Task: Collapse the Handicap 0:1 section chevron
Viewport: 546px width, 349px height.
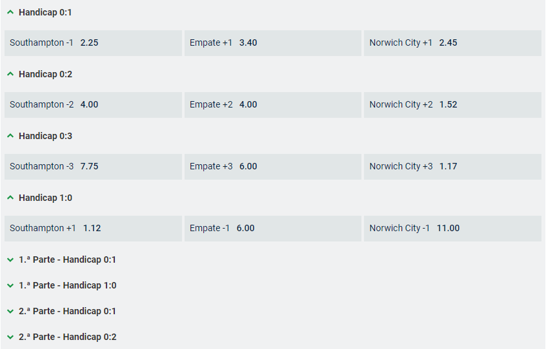Action: pos(10,12)
